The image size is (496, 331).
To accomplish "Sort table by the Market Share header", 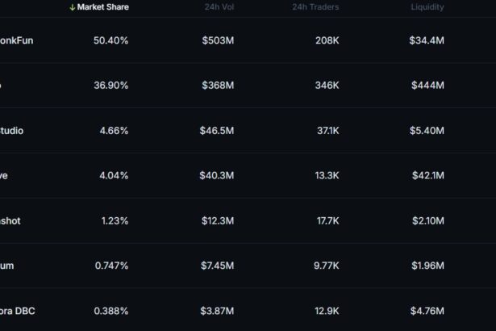I will pos(102,7).
